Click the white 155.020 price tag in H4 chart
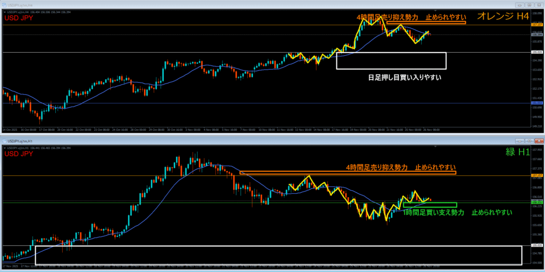Viewport: 545px width, 272px height. (x=536, y=52)
